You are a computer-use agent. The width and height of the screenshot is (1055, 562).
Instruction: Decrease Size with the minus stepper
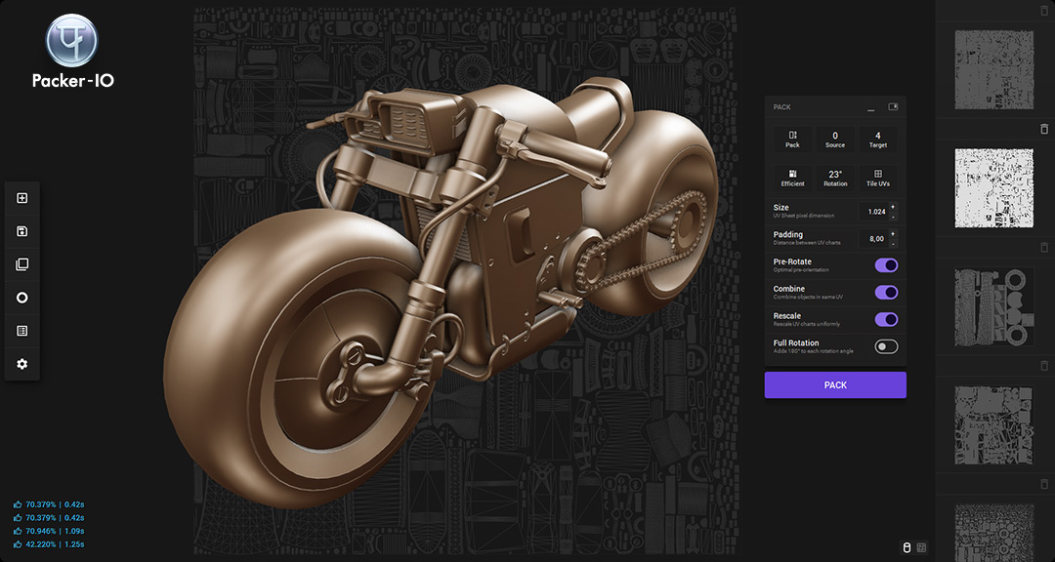893,217
